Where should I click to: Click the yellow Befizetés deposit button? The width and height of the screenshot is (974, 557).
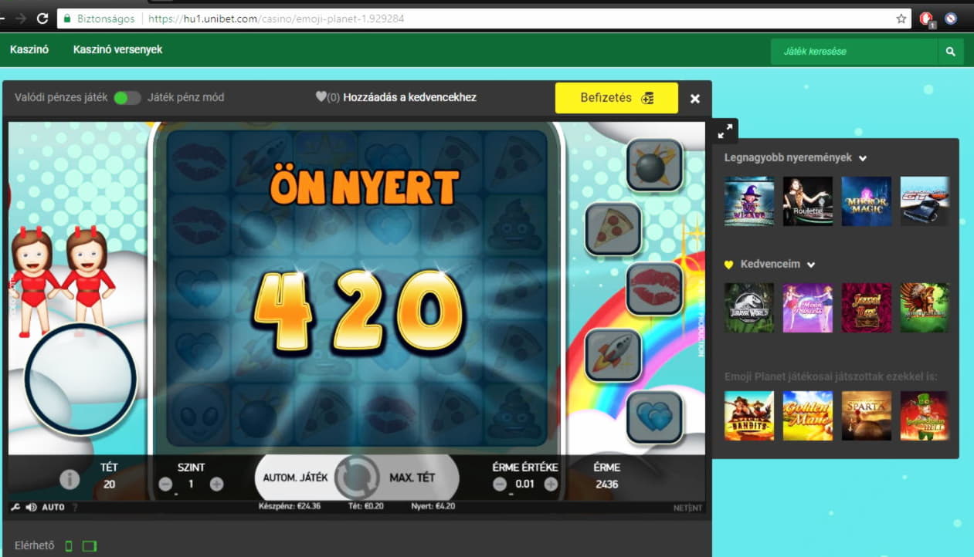click(616, 98)
